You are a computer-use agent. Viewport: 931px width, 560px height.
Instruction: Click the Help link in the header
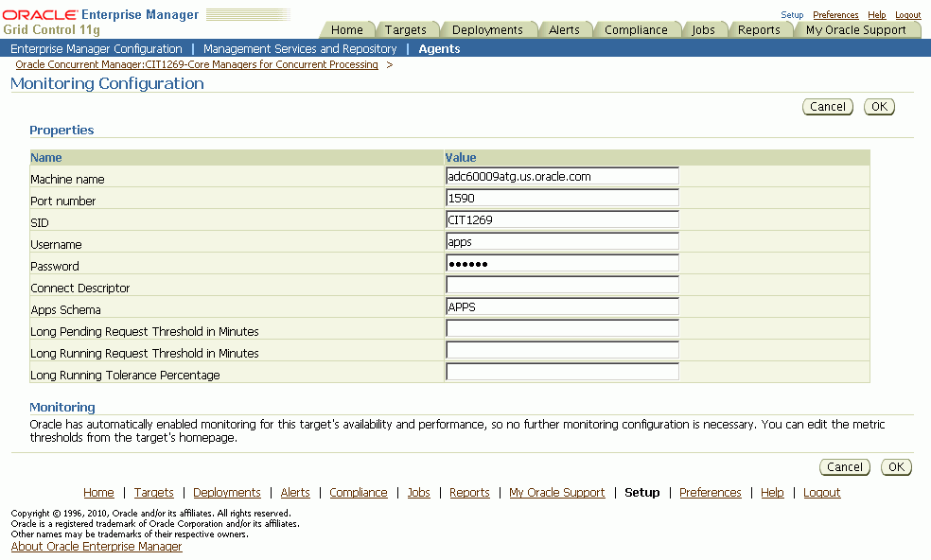coord(876,15)
